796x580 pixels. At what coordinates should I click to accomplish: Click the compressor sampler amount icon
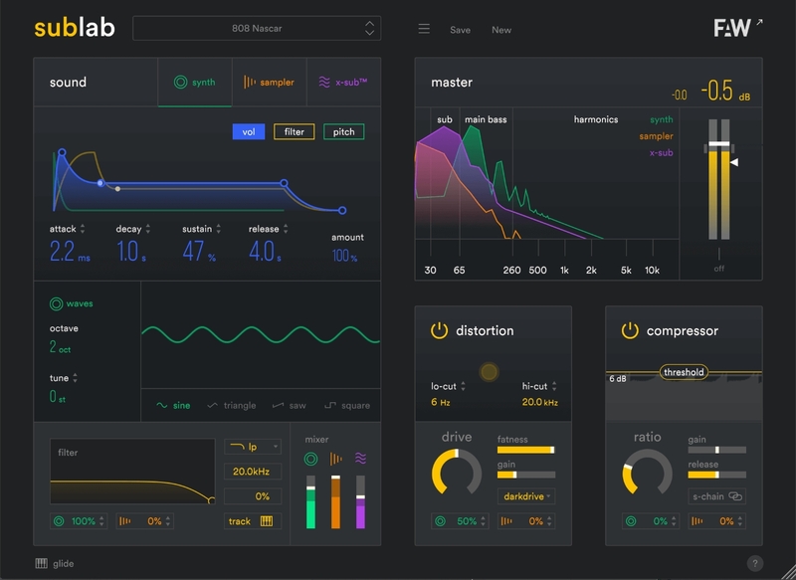pyautogui.click(x=697, y=521)
